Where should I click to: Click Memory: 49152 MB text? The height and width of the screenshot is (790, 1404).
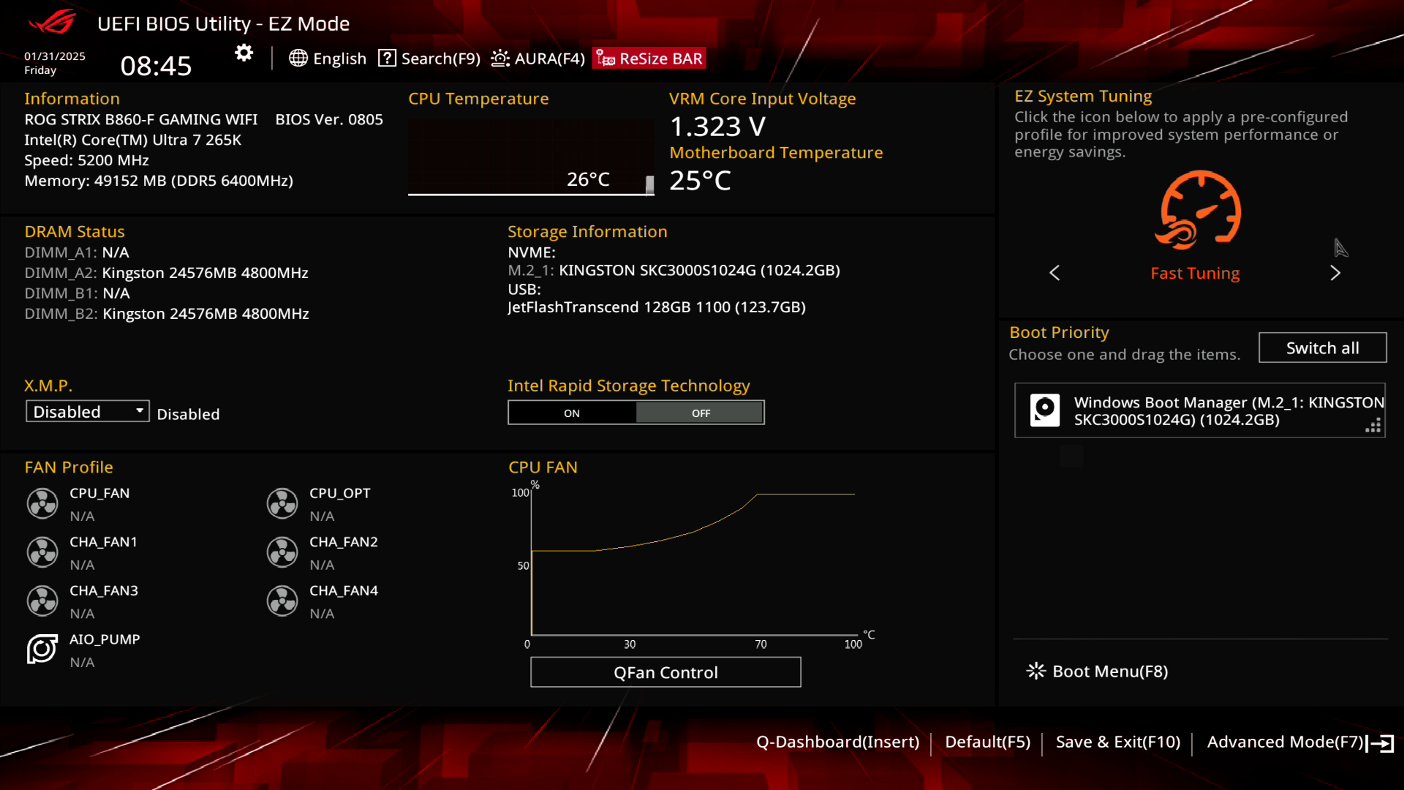[x=159, y=181]
